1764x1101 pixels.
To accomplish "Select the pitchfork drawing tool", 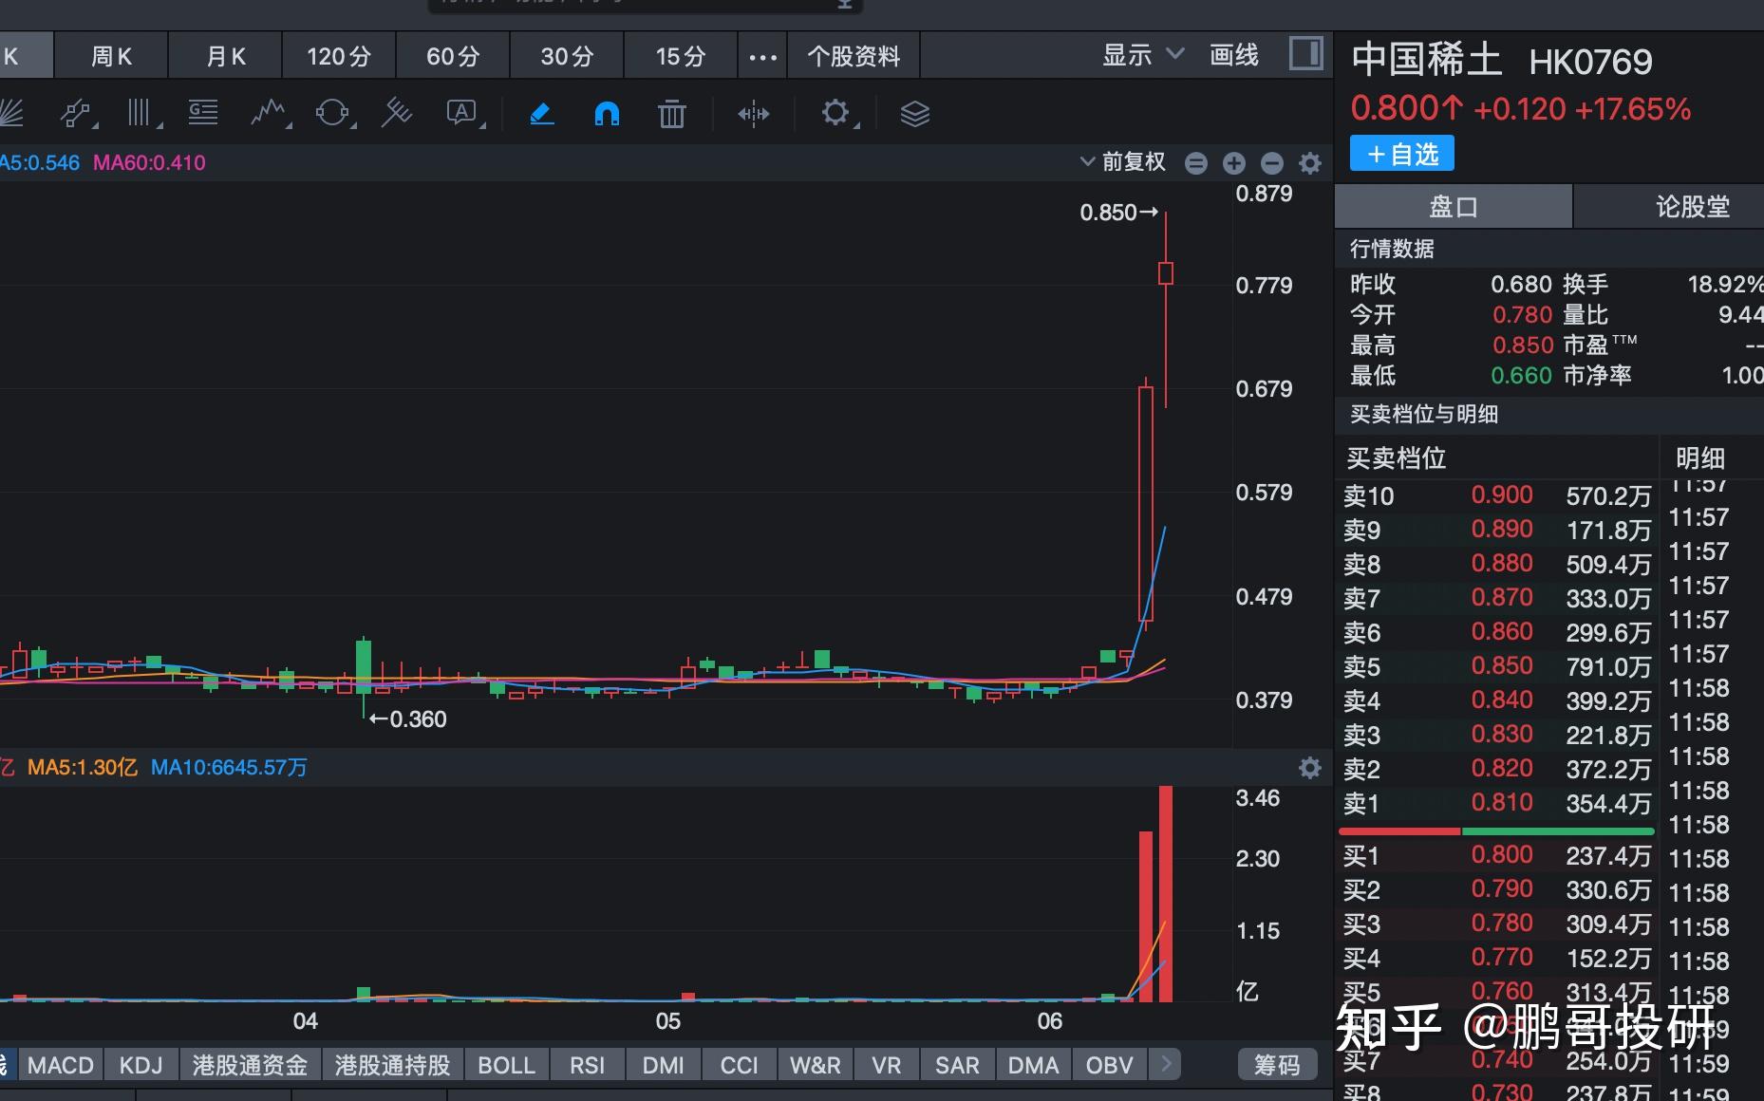I will click(x=396, y=114).
